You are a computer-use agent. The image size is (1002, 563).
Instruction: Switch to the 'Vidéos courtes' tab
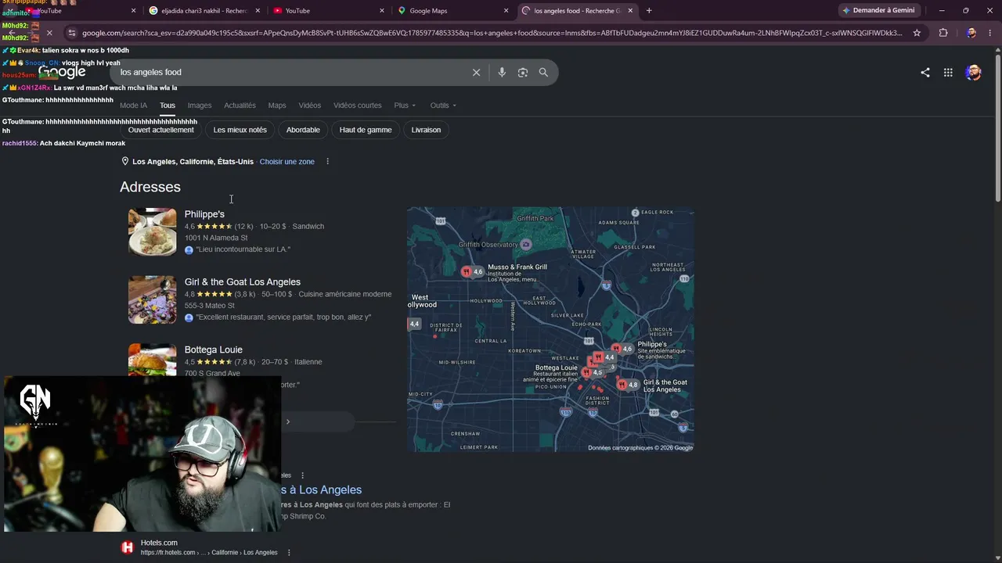358,106
